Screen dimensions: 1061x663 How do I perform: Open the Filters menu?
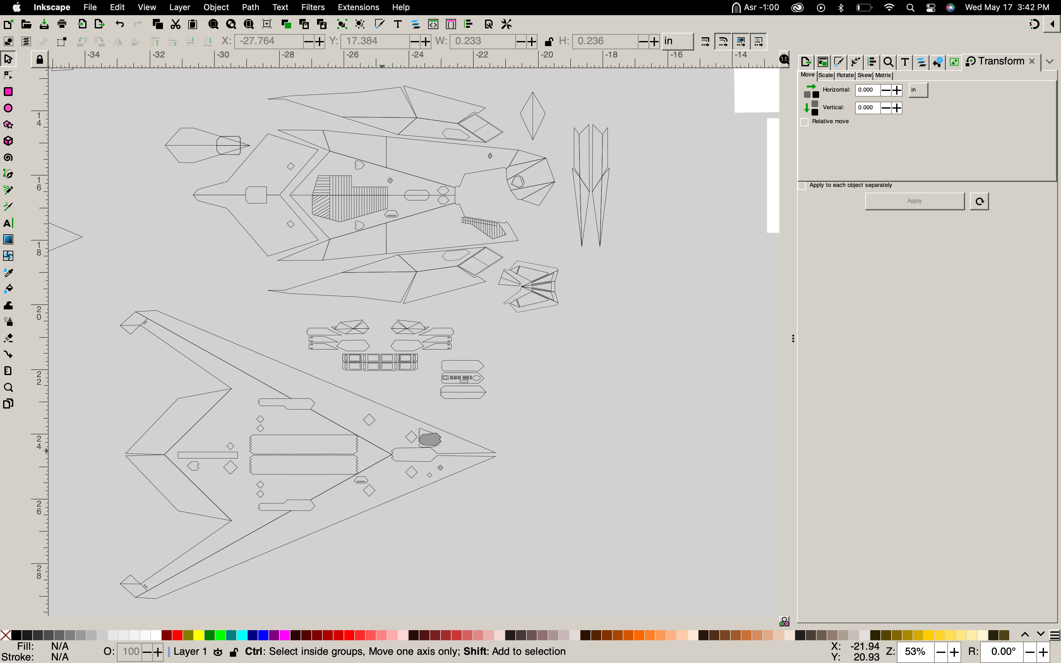[x=313, y=7]
